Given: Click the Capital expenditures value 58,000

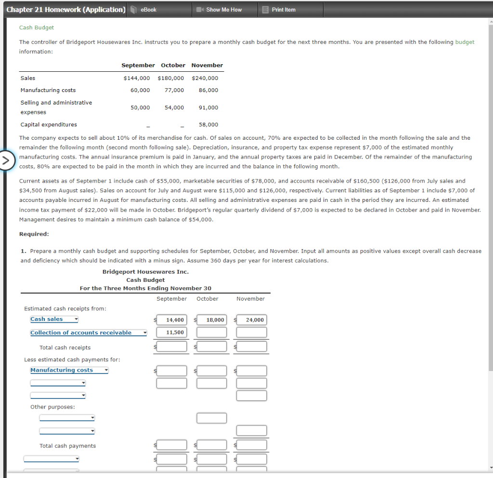Looking at the screenshot, I should pyautogui.click(x=208, y=125).
